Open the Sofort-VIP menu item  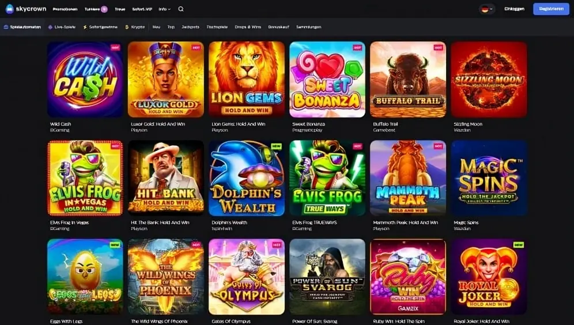pos(142,9)
